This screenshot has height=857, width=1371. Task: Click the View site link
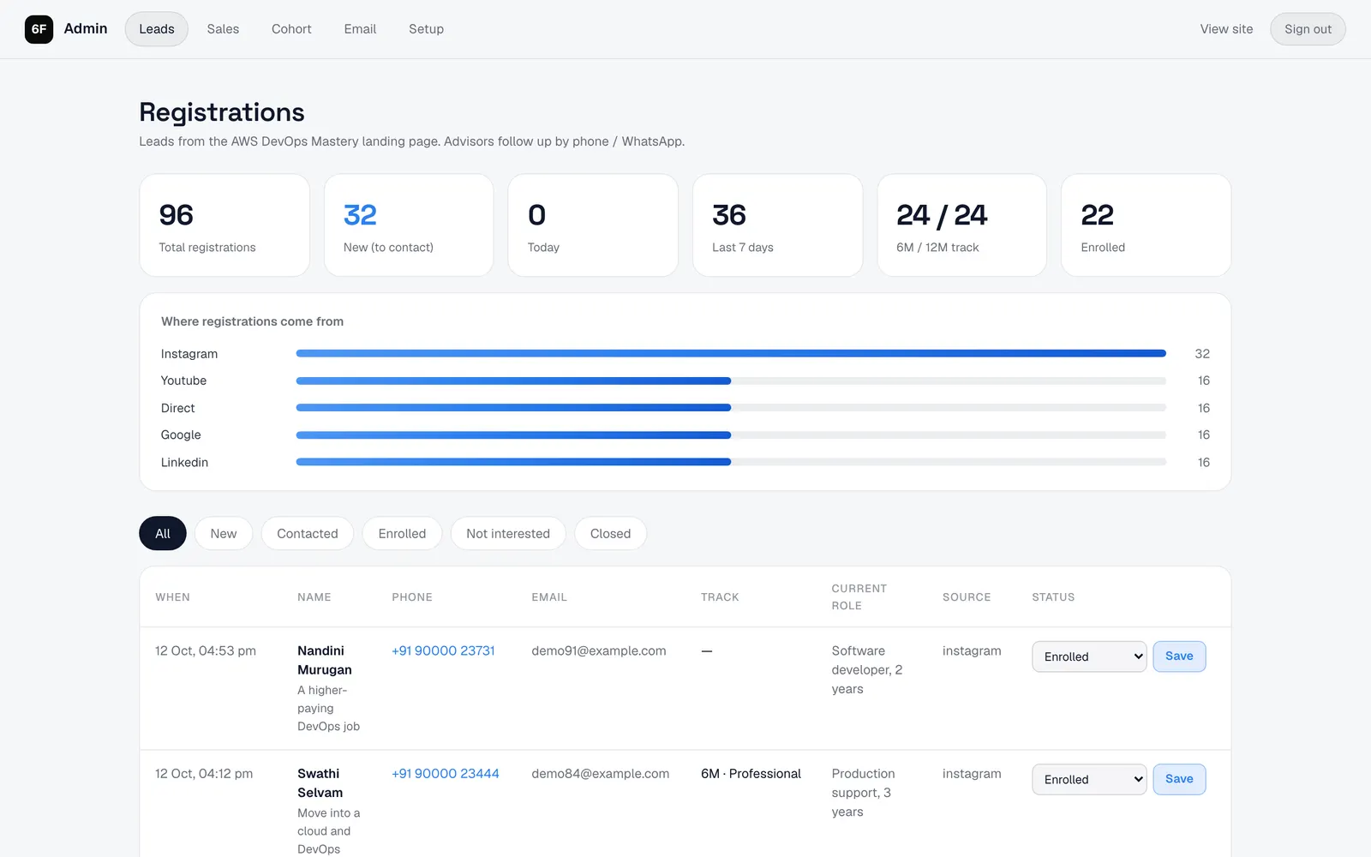pos(1226,29)
